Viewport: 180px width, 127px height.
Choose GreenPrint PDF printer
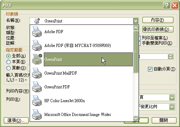[81, 87]
